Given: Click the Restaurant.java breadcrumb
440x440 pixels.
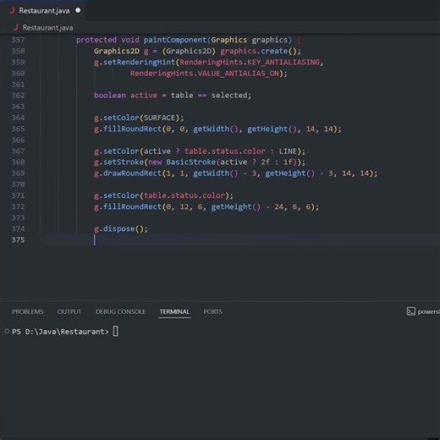Looking at the screenshot, I should tap(47, 28).
